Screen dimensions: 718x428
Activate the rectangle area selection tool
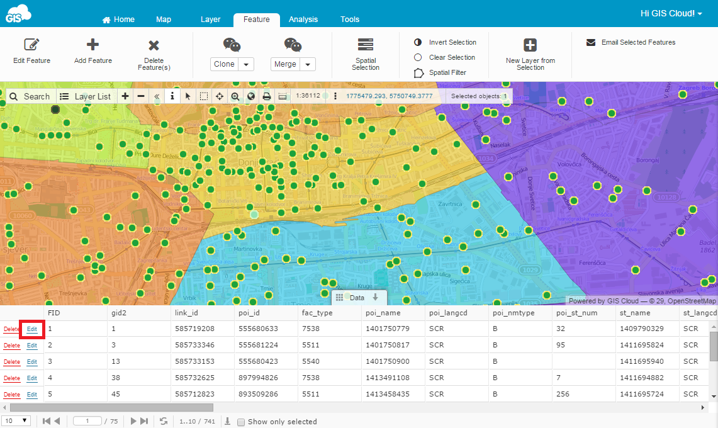coord(204,96)
